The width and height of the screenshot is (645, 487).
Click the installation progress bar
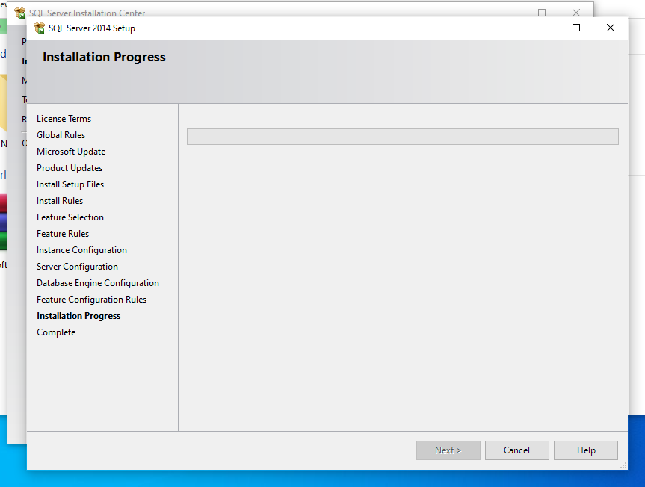click(x=402, y=137)
